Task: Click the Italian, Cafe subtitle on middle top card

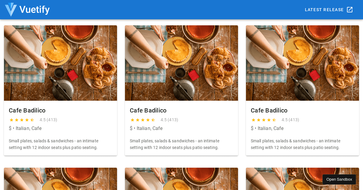Action: tap(149, 128)
